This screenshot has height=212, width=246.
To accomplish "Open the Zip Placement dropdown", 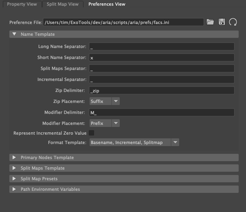I will point(105,101).
